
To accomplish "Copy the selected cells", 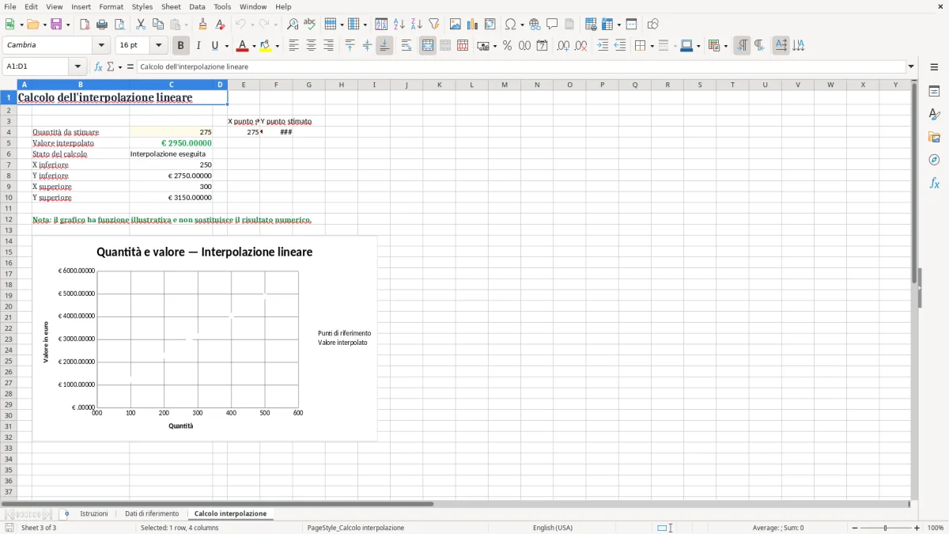I will [158, 25].
